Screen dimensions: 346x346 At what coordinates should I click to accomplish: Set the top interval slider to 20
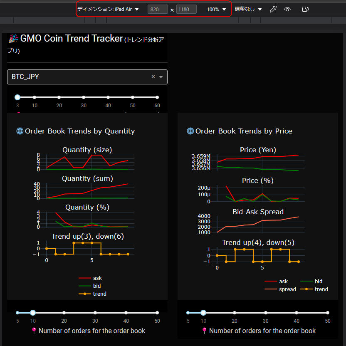coord(59,97)
